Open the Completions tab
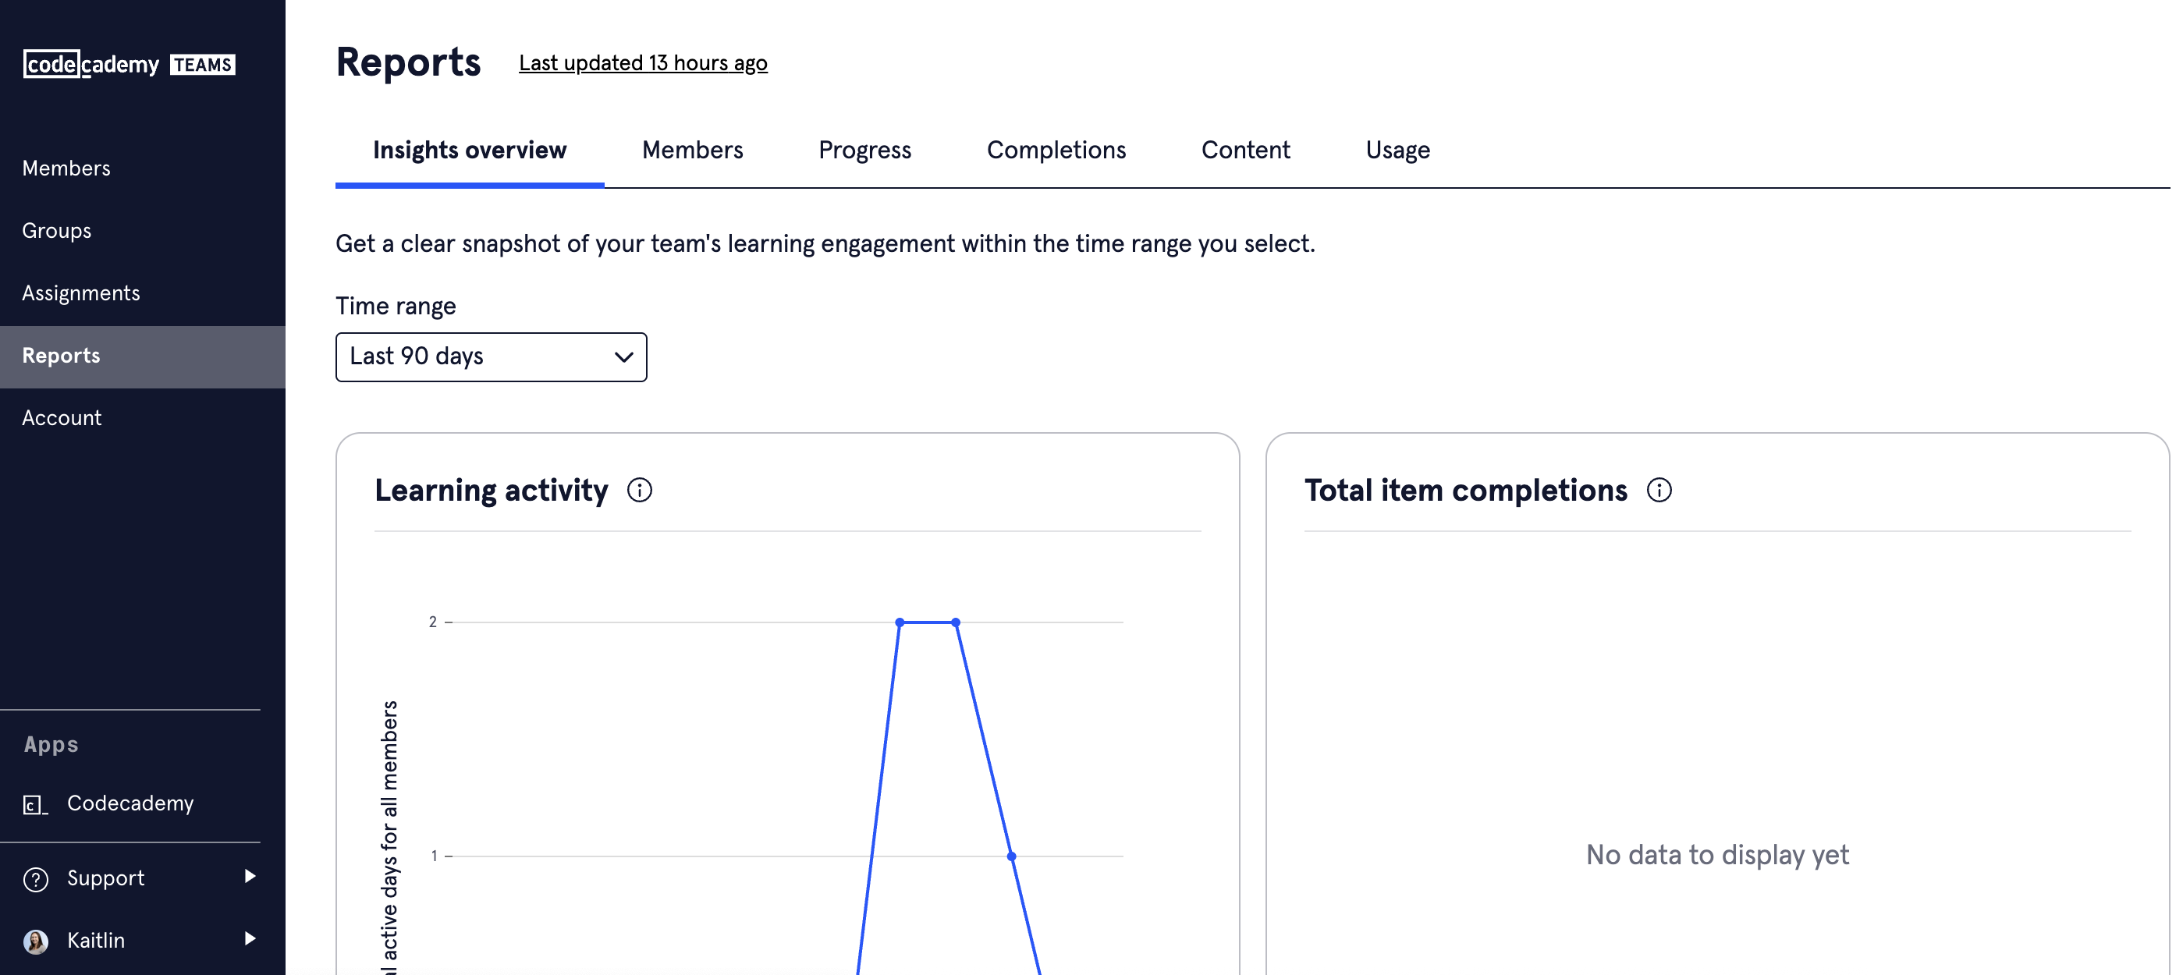This screenshot has height=975, width=2183. (x=1056, y=150)
